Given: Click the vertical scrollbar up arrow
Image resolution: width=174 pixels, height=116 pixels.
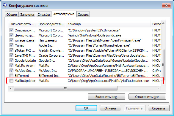Looking at the screenshot, I should 163,23.
